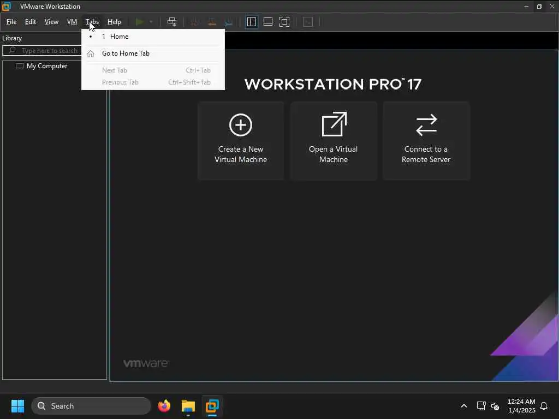
Task: Click the VMware Workstation taskbar icon
Action: pos(212,406)
